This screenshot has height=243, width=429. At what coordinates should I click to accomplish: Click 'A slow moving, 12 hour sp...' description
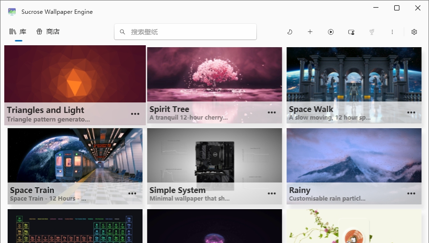pos(330,118)
